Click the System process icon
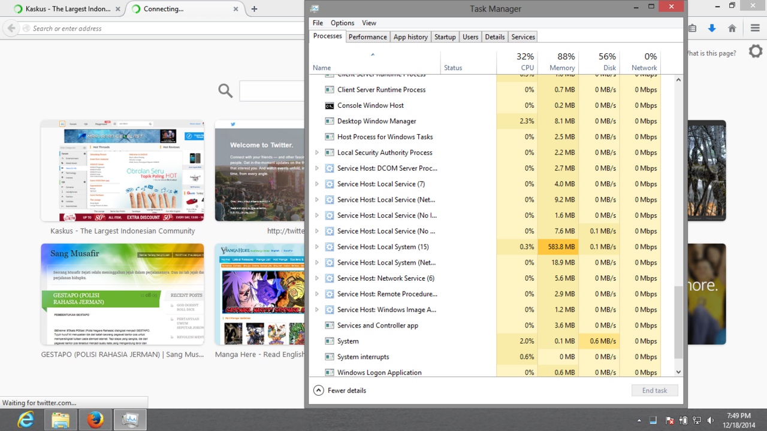Viewport: 767px width, 431px height. [329, 341]
